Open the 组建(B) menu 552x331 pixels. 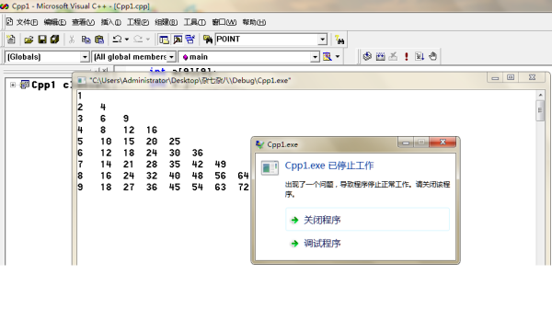(167, 22)
